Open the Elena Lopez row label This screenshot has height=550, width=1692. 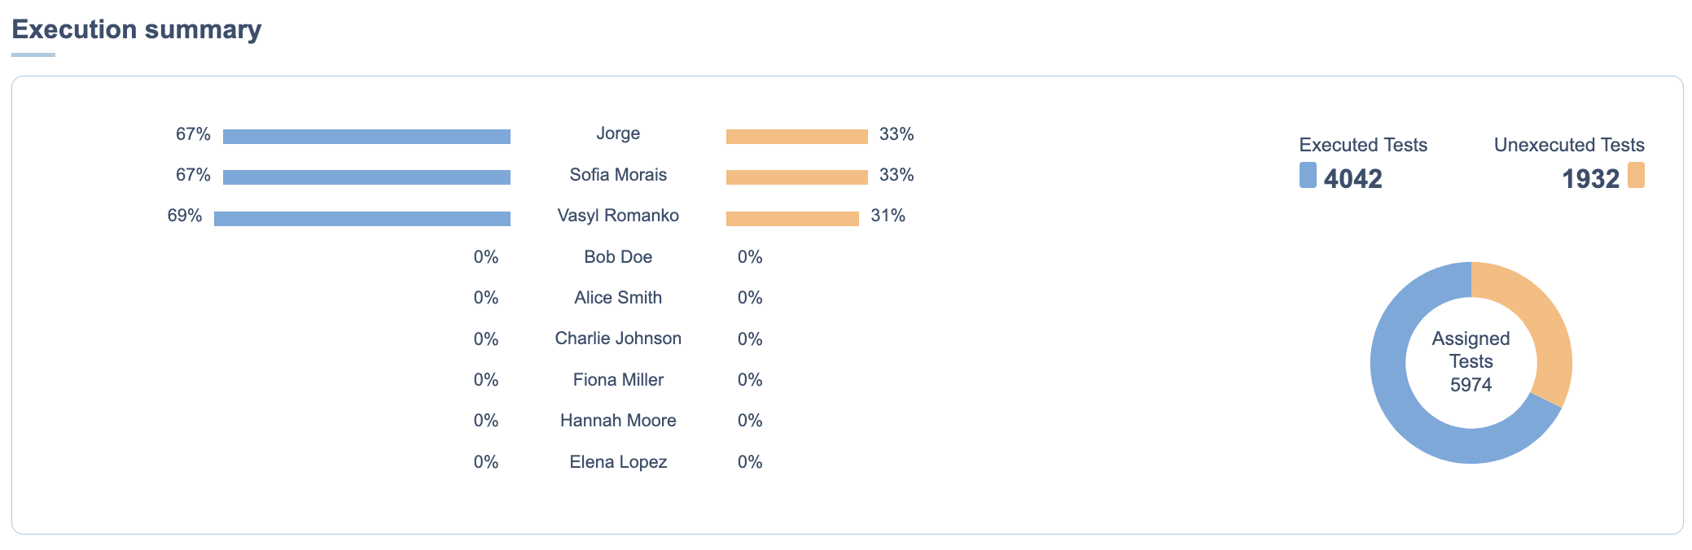tap(618, 462)
